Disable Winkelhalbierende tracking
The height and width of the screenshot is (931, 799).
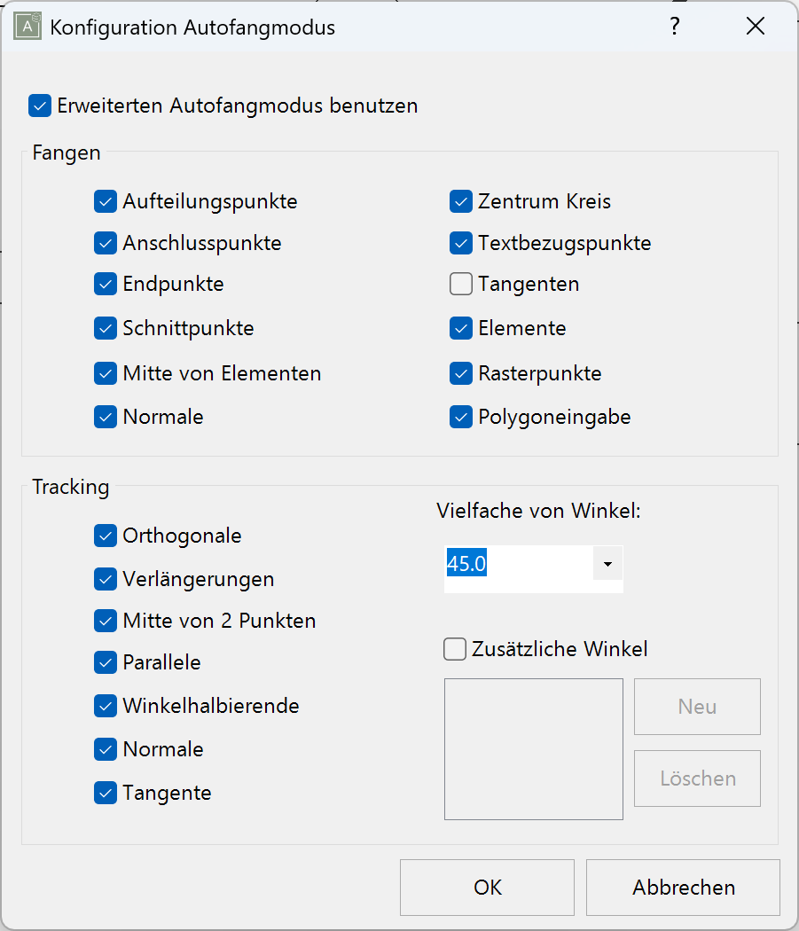106,706
